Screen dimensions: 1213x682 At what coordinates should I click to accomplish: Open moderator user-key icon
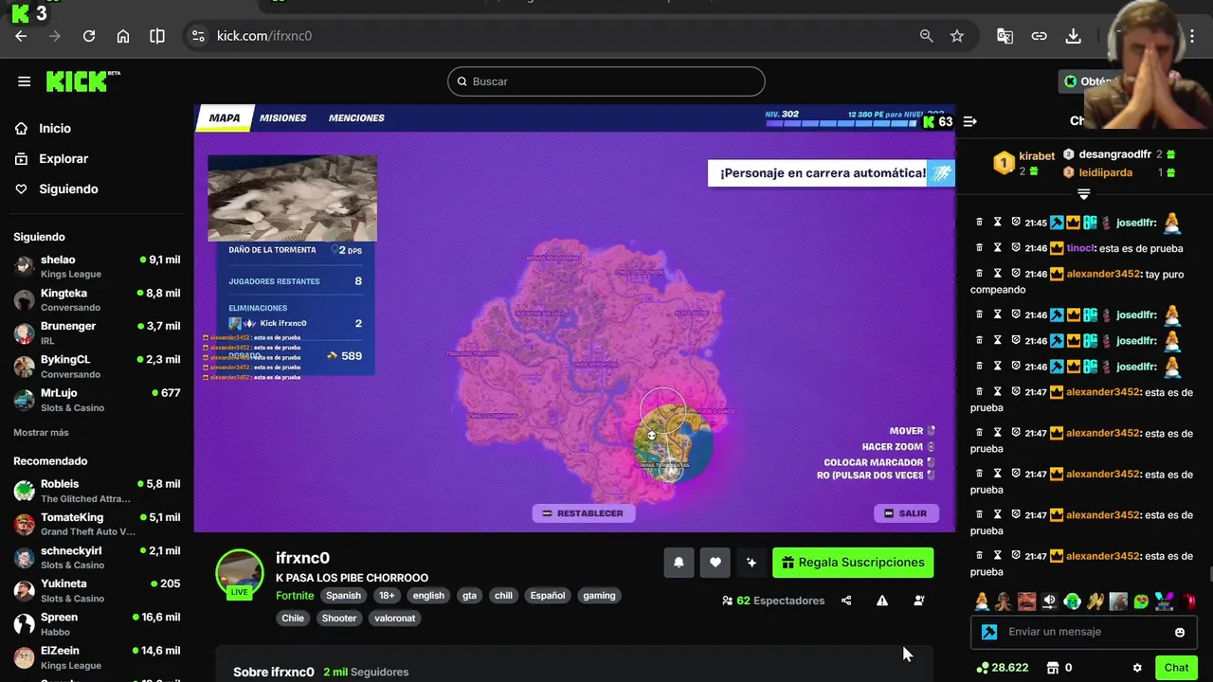(x=918, y=601)
